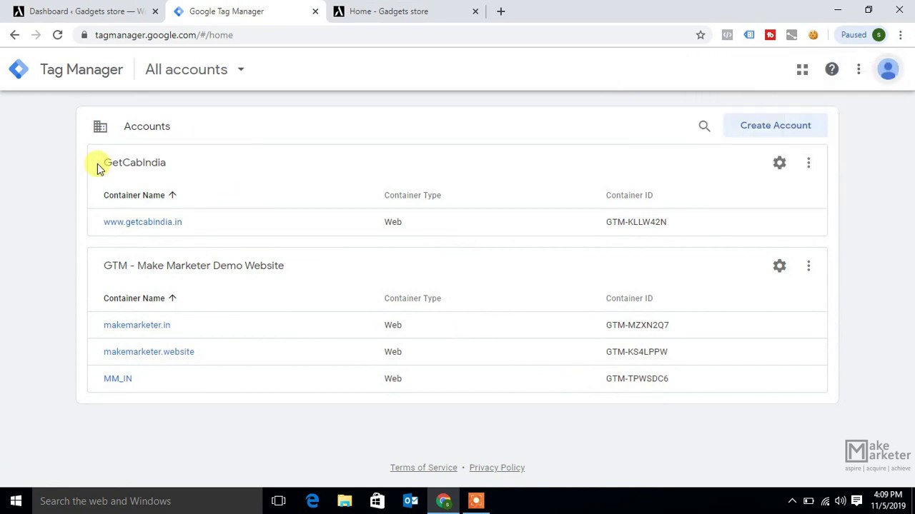The width and height of the screenshot is (915, 514).
Task: Select container ID GTM-MZXN2Q7
Action: pos(637,325)
